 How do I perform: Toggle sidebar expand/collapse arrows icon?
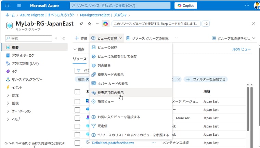(x=56, y=38)
